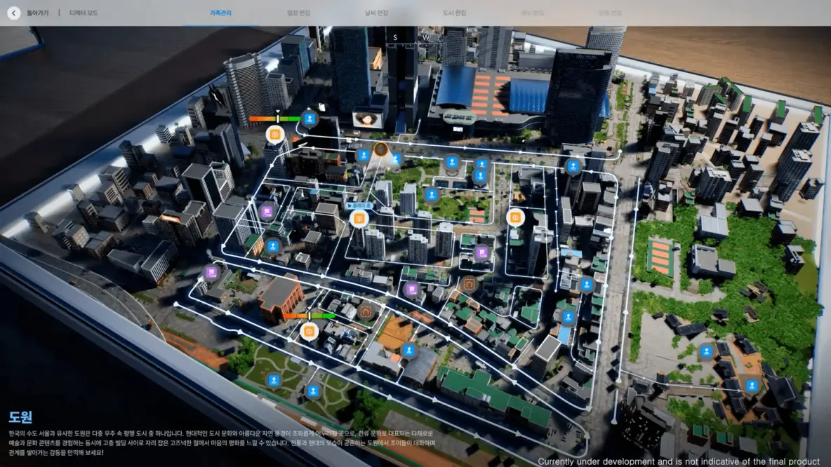The height and width of the screenshot is (467, 831).
Task: Click the gauge next to the brick building
Action: tap(309, 316)
